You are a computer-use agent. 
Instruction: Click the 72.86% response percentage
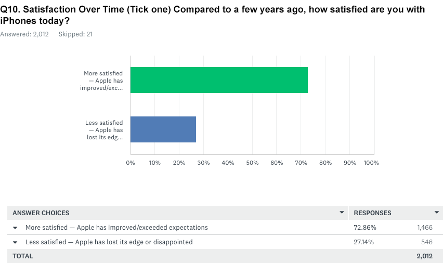pos(365,228)
